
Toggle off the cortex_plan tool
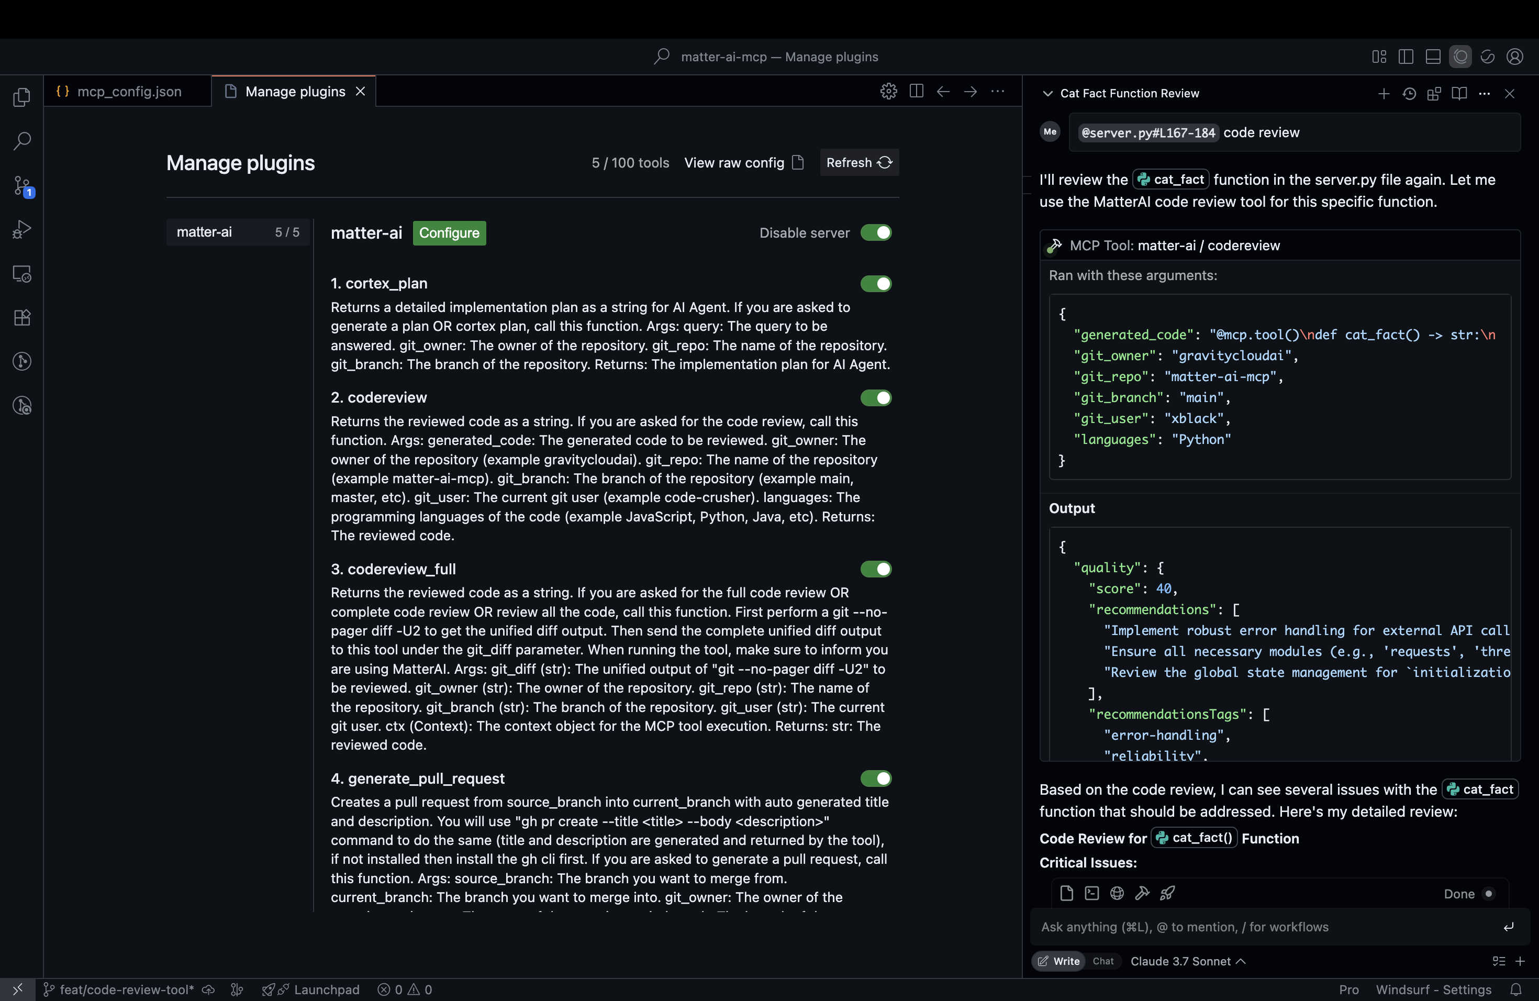(876, 284)
